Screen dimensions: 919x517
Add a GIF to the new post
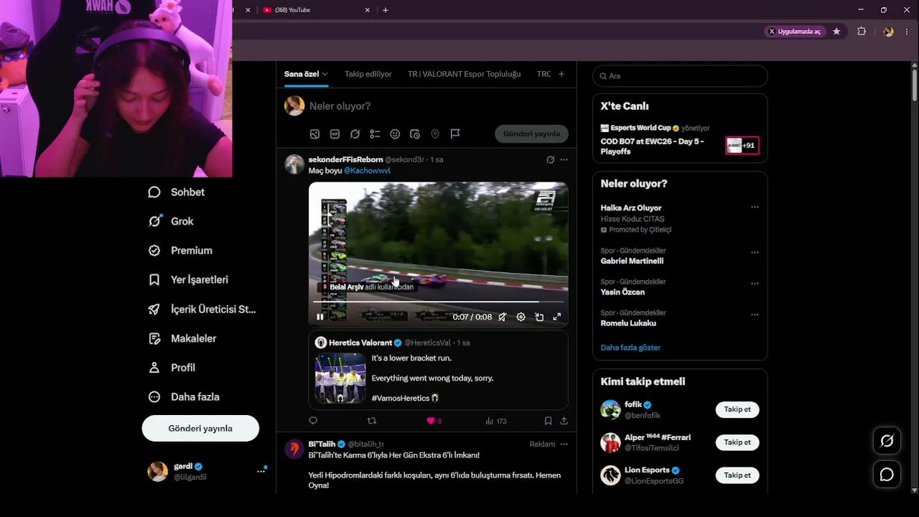point(335,134)
